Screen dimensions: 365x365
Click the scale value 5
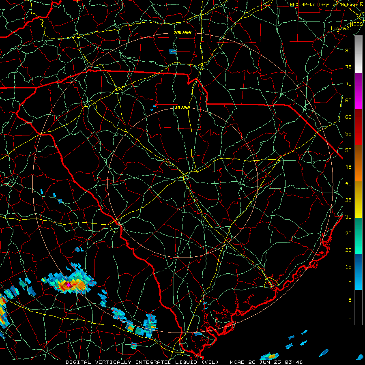click(350, 300)
